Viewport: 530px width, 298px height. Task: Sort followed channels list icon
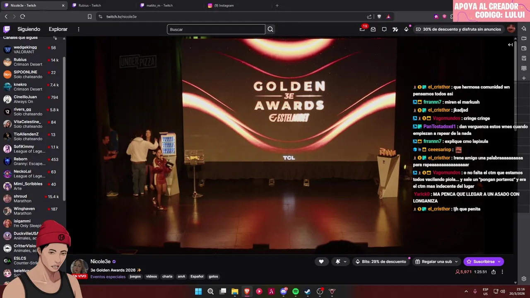coord(55,38)
